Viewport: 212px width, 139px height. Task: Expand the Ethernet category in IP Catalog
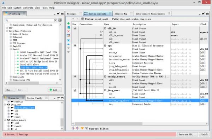pos(11,37)
